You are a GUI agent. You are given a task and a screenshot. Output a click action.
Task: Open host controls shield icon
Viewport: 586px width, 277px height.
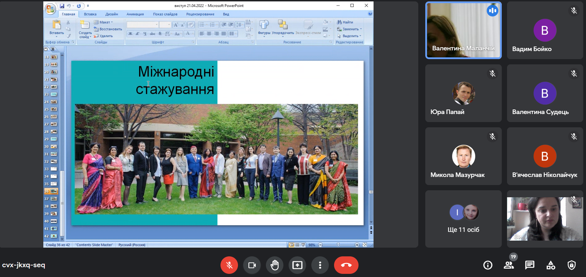(x=572, y=265)
